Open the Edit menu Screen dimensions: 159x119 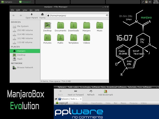[18, 10]
